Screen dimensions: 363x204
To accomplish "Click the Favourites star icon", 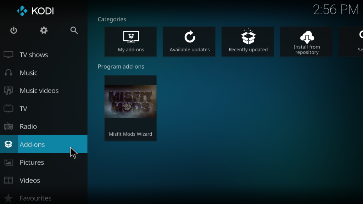I will point(9,198).
